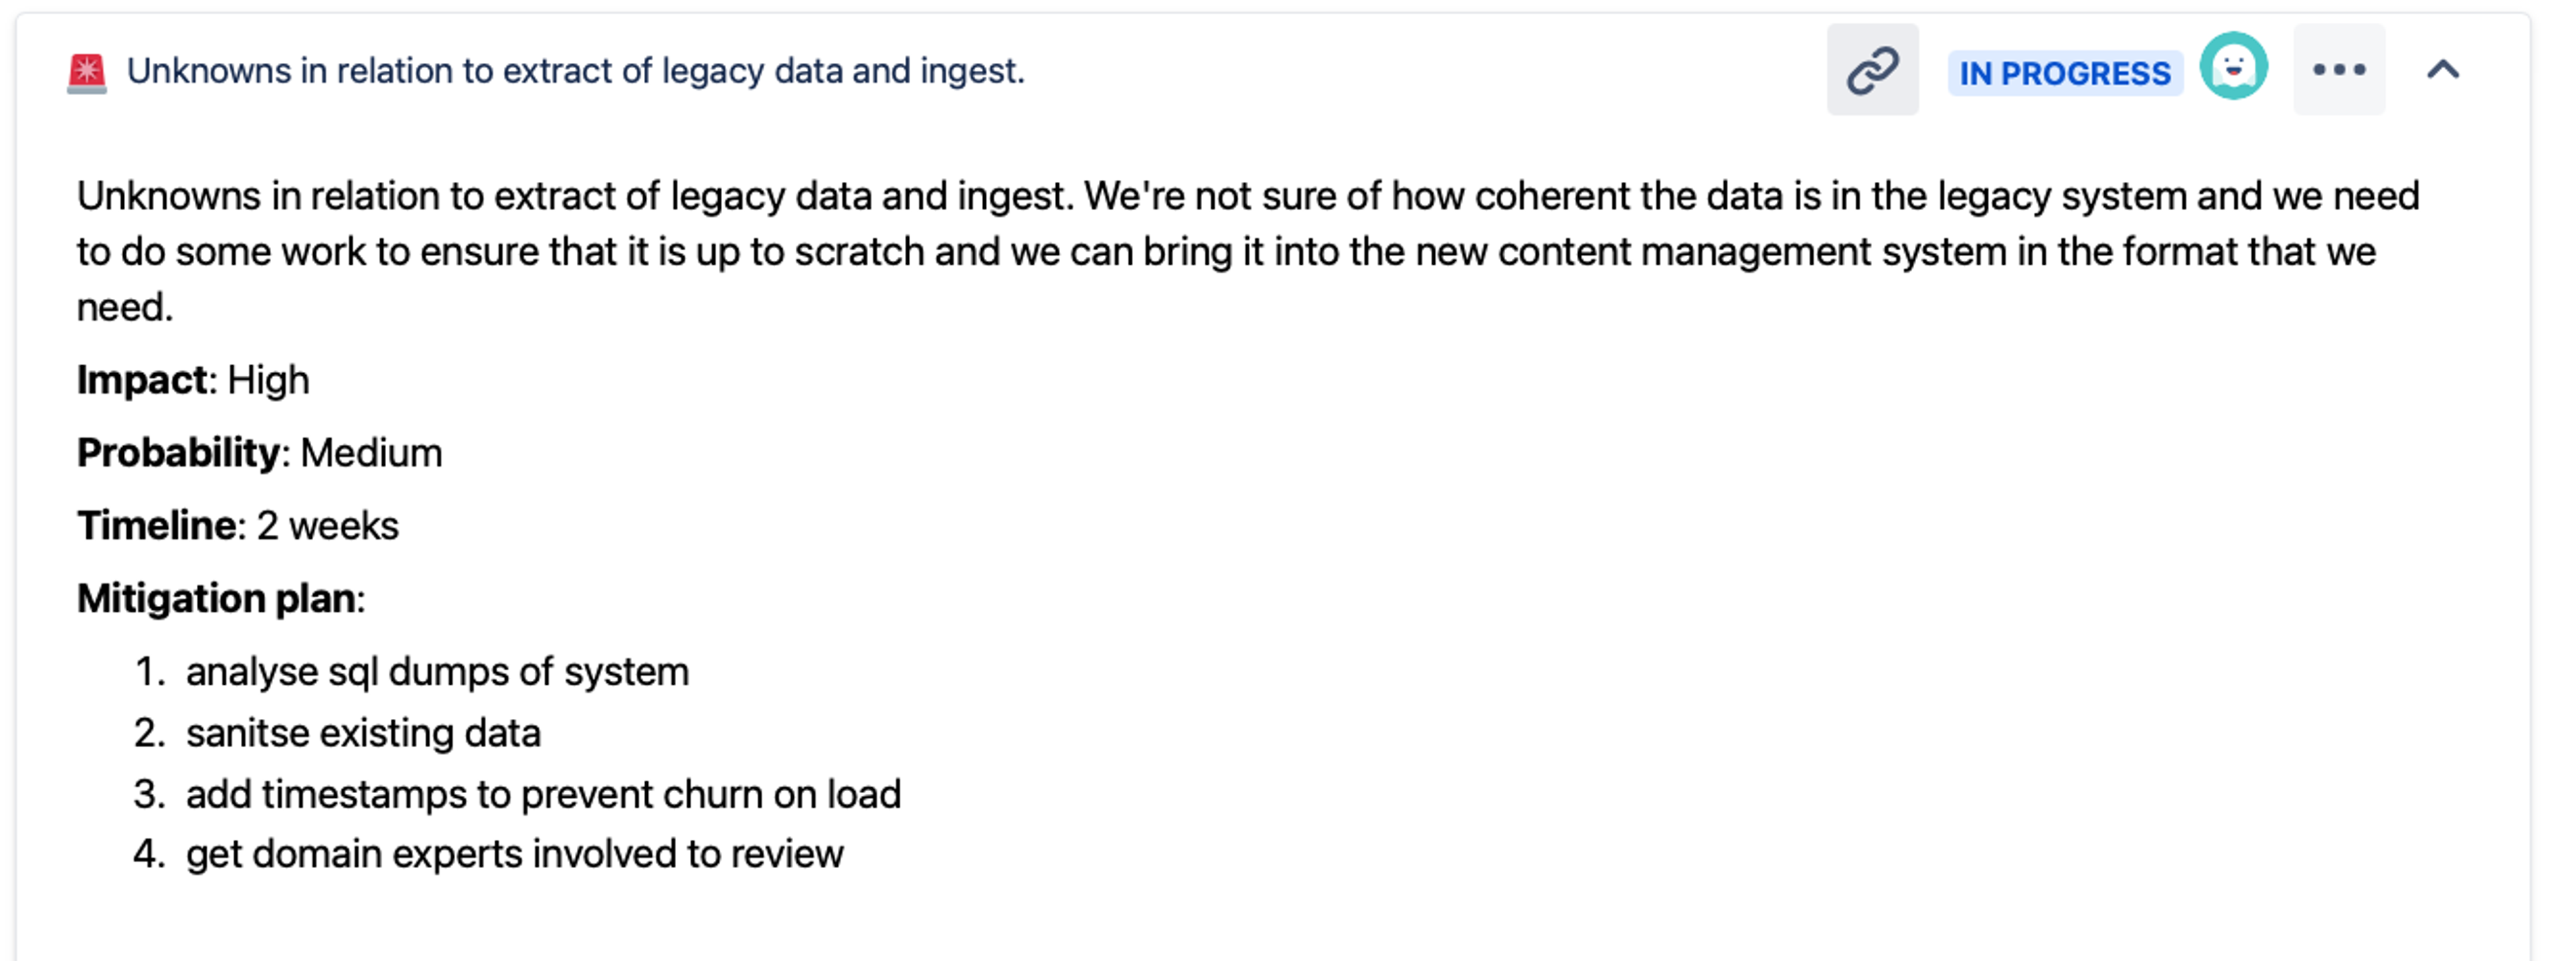Image resolution: width=2570 pixels, height=961 pixels.
Task: Click the bold Impact label
Action: (x=142, y=380)
